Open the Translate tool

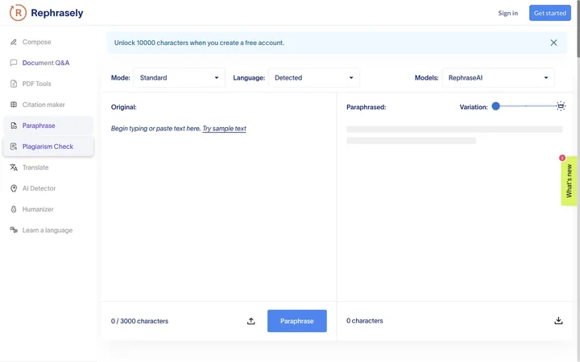coord(48,167)
